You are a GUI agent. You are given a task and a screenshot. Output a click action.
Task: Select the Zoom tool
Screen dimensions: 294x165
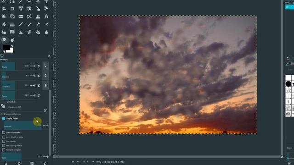click(x=29, y=1)
